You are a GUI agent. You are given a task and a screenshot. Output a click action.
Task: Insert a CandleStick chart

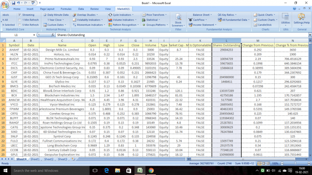click(x=263, y=25)
